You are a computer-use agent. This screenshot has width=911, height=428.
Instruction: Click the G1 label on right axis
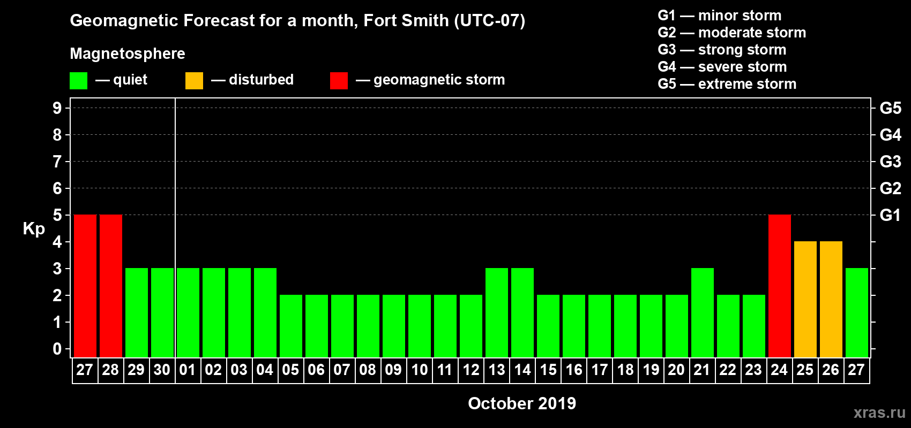pos(890,215)
